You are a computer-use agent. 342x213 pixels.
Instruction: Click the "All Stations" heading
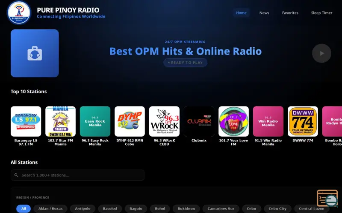pos(24,162)
